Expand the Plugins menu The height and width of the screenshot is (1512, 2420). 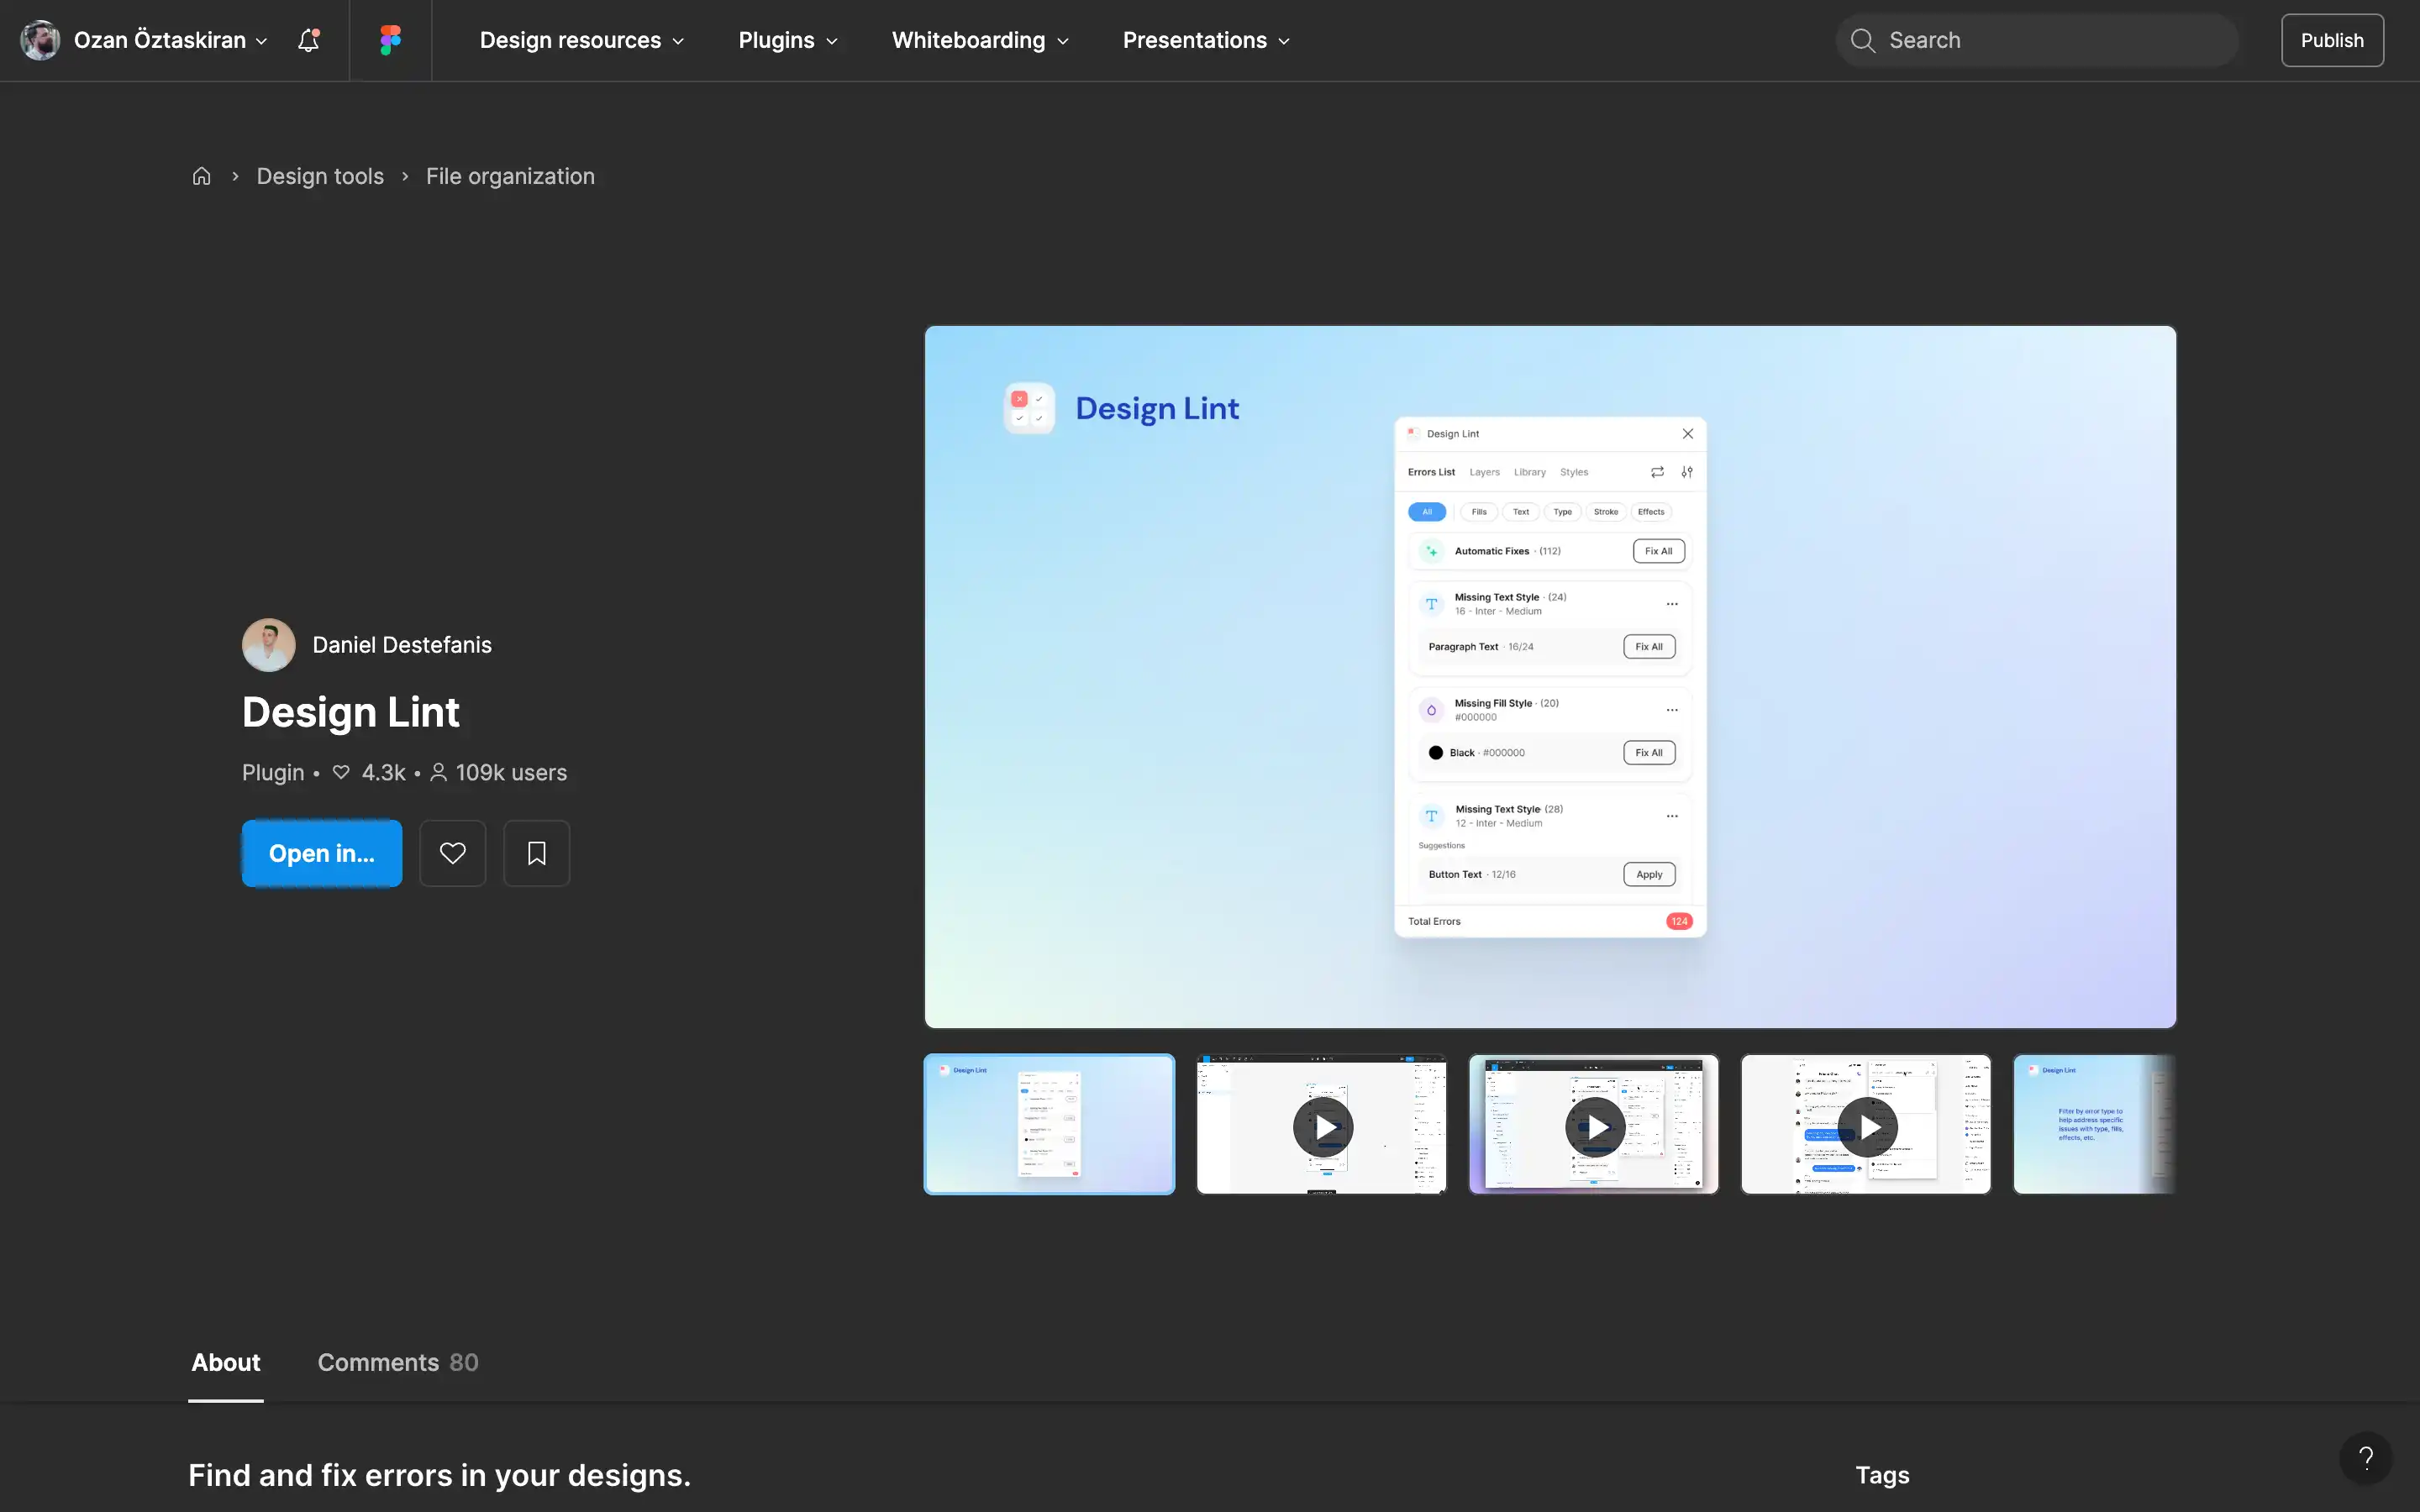(788, 40)
